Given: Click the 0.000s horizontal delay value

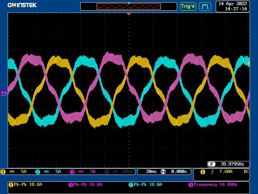Looking at the screenshot, I should tap(179, 172).
